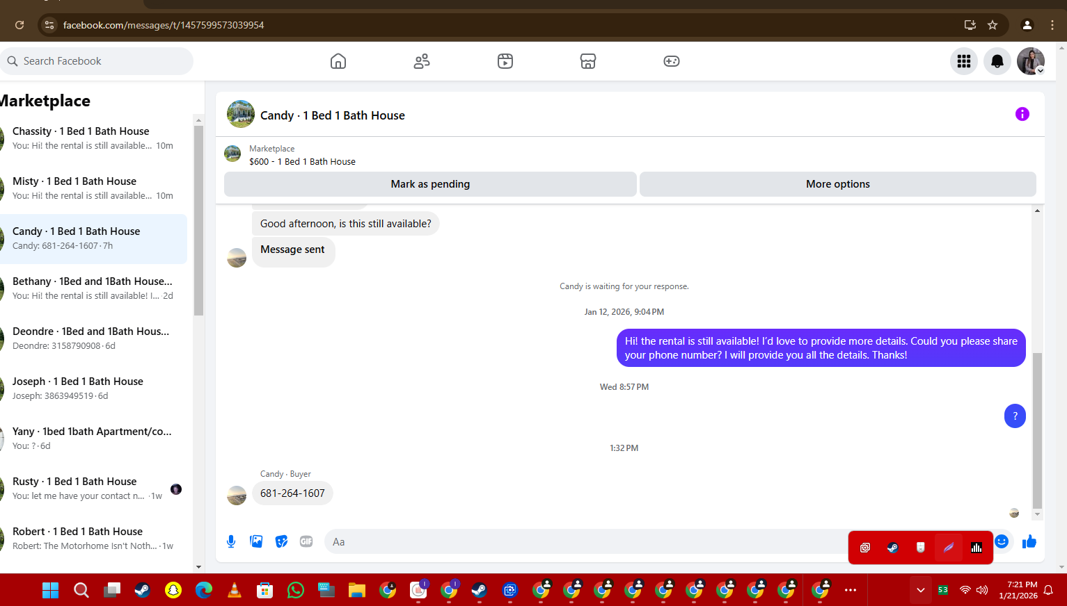Open the notifications bell icon
Image resolution: width=1067 pixels, height=606 pixels.
pos(997,61)
